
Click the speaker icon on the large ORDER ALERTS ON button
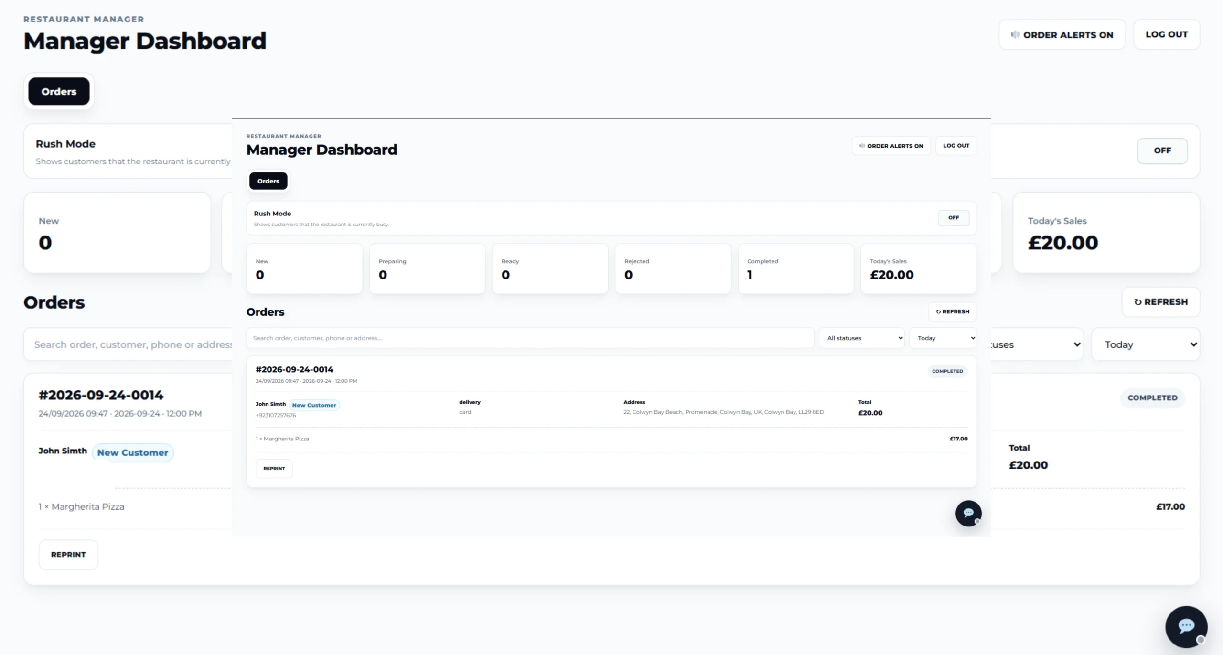(1015, 34)
